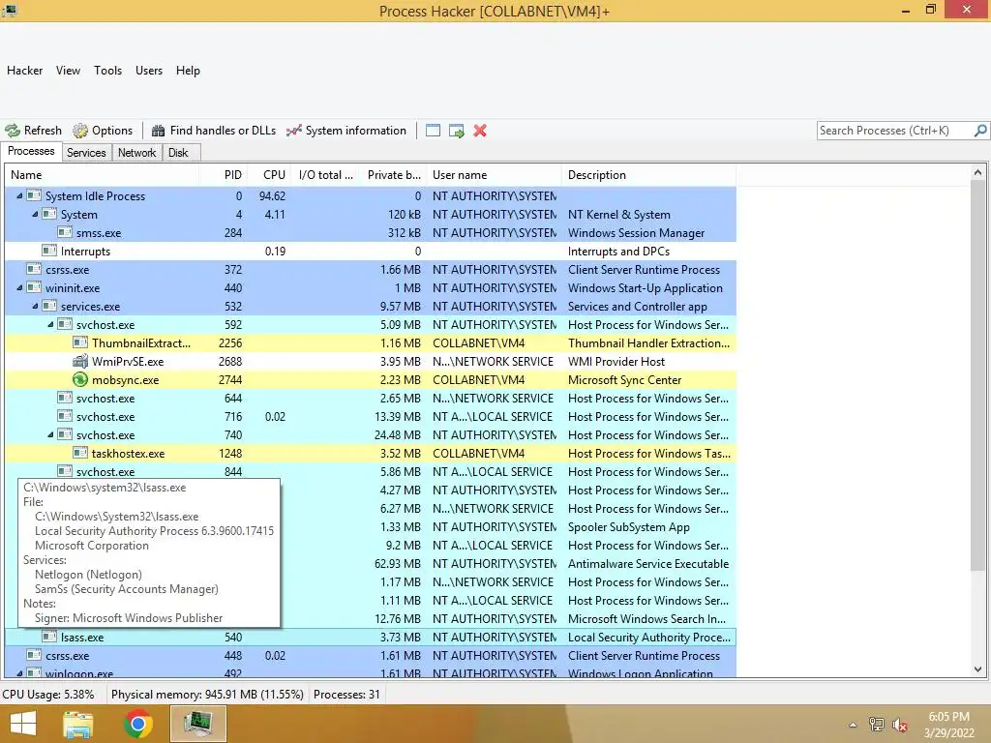Switch to the Disk tab
Viewport: 991px width, 743px height.
[x=178, y=153]
